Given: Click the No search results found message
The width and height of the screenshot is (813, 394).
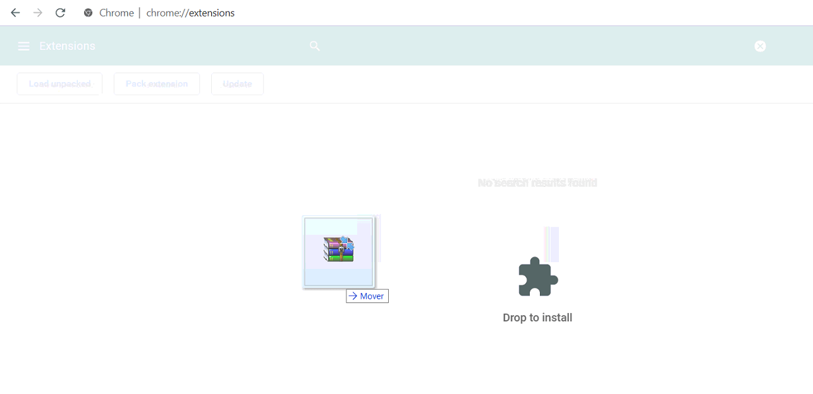Looking at the screenshot, I should click(537, 183).
